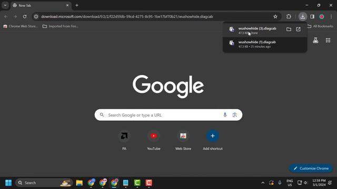Open the Windows Start menu

coord(8,183)
